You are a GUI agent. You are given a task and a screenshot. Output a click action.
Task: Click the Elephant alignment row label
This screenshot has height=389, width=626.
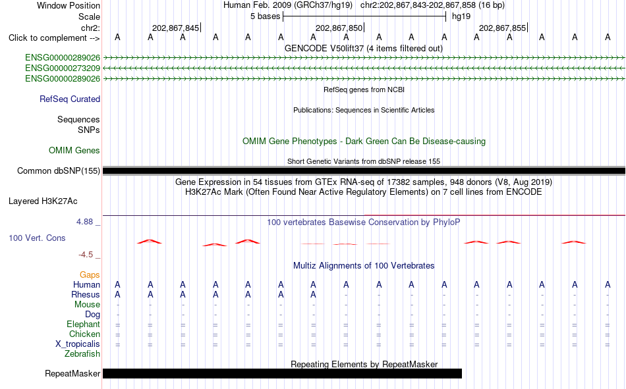click(83, 324)
